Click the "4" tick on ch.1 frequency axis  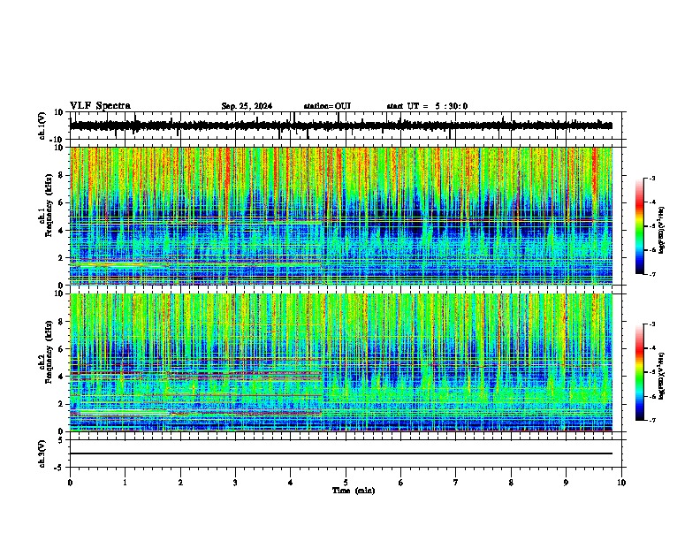pos(62,231)
